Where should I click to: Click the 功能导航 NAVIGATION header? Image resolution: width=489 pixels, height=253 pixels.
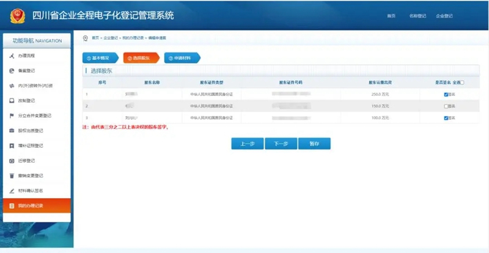click(x=37, y=41)
